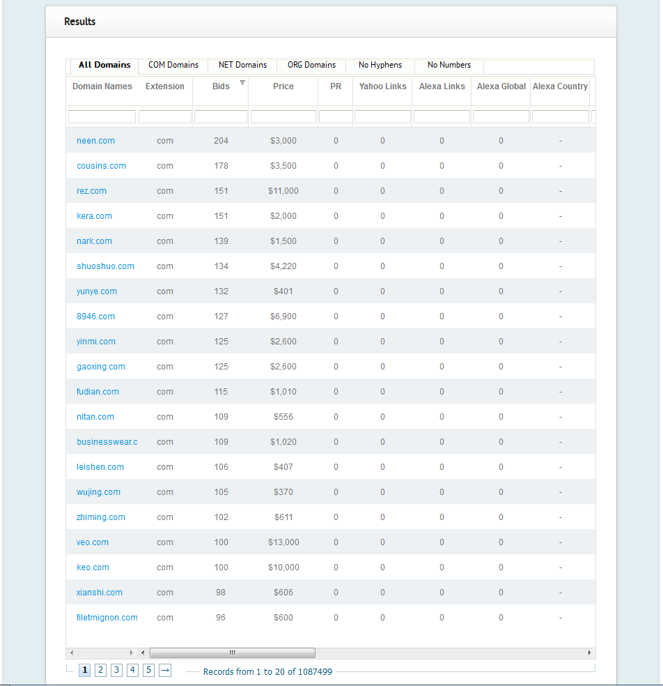
Task: Open the filetmignon.com domain link
Action: tap(107, 618)
